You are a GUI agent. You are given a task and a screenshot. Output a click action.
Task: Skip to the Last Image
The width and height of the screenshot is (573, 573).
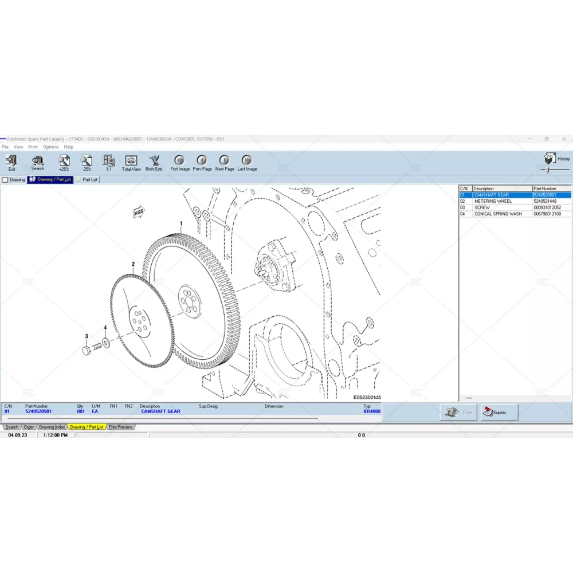[247, 161]
